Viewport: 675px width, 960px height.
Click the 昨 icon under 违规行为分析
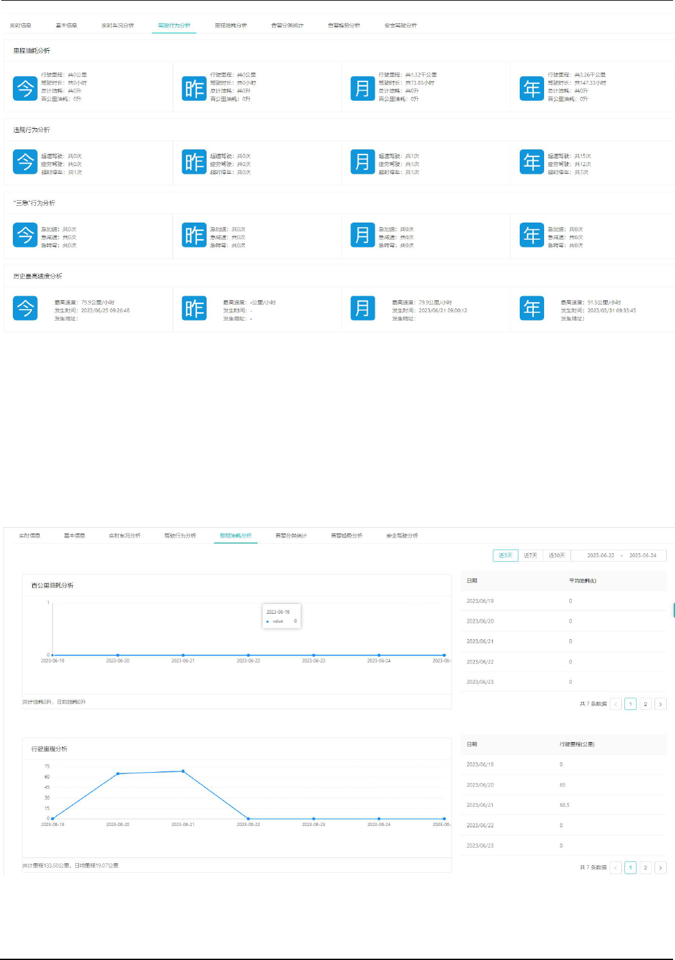194,162
